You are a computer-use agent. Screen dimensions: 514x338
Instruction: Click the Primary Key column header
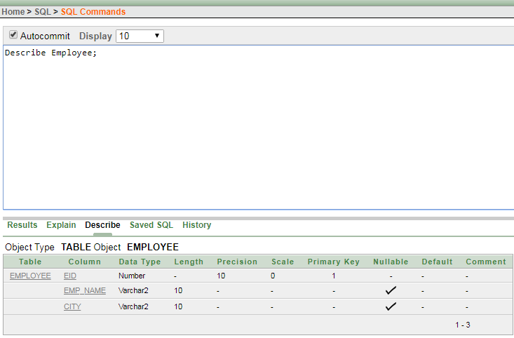coord(333,262)
